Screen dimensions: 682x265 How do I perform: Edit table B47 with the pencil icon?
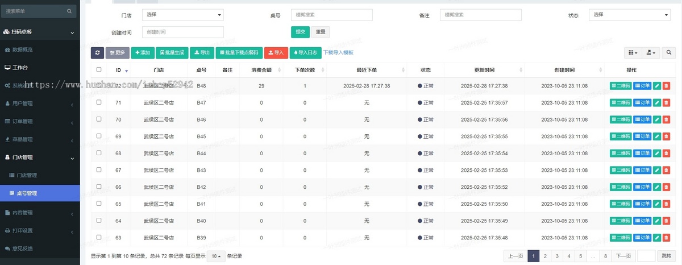(658, 103)
